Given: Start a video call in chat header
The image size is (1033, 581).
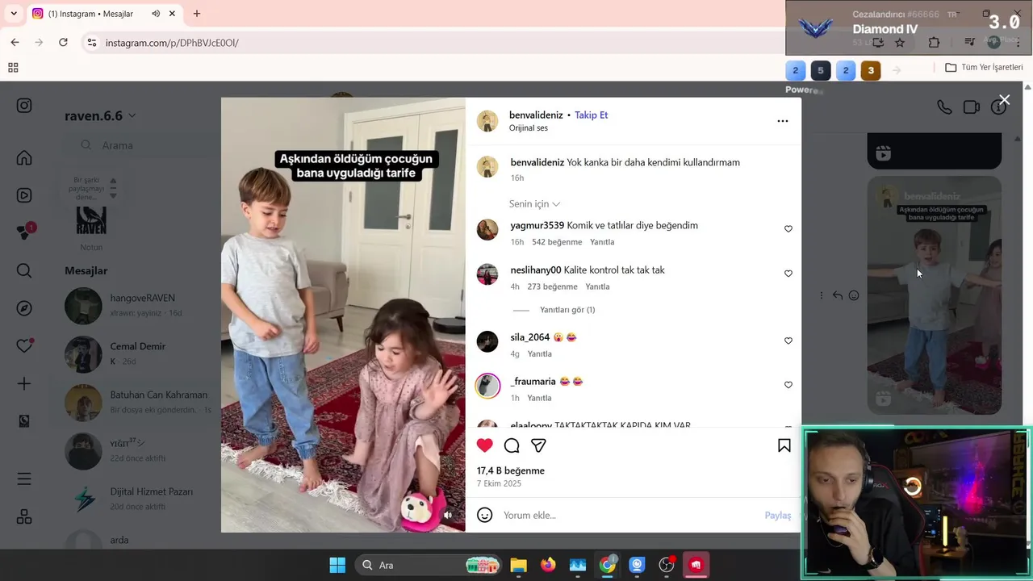Looking at the screenshot, I should 972,107.
